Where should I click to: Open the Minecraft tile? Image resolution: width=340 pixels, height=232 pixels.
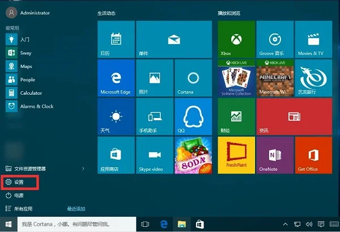click(274, 79)
